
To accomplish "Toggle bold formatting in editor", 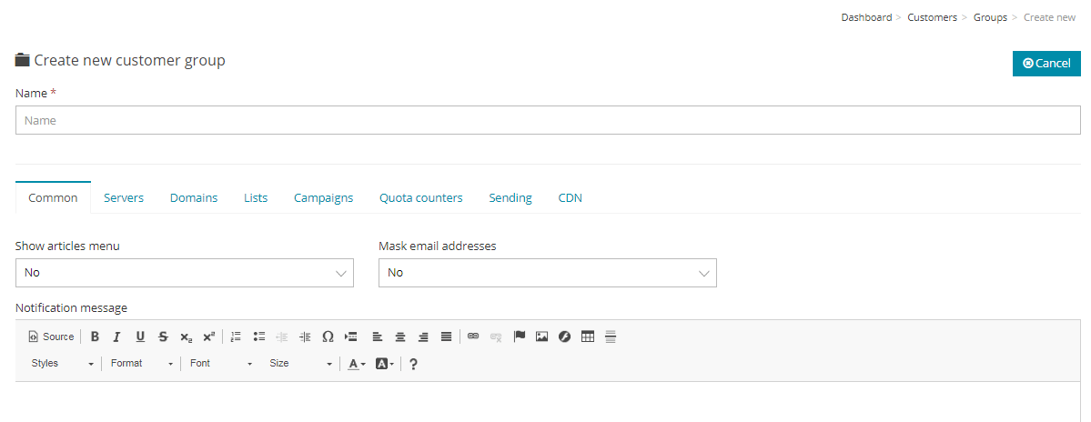I will 95,337.
